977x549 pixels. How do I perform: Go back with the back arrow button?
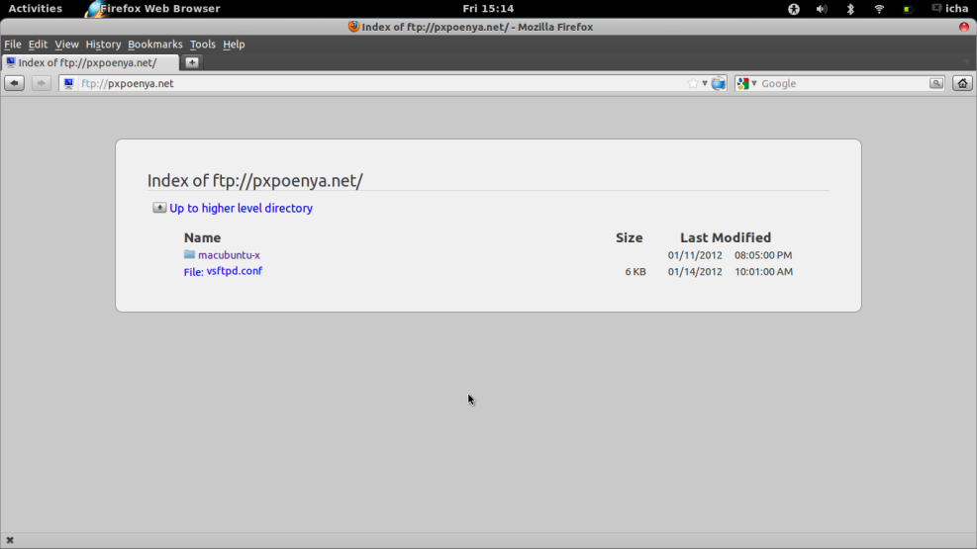(14, 83)
